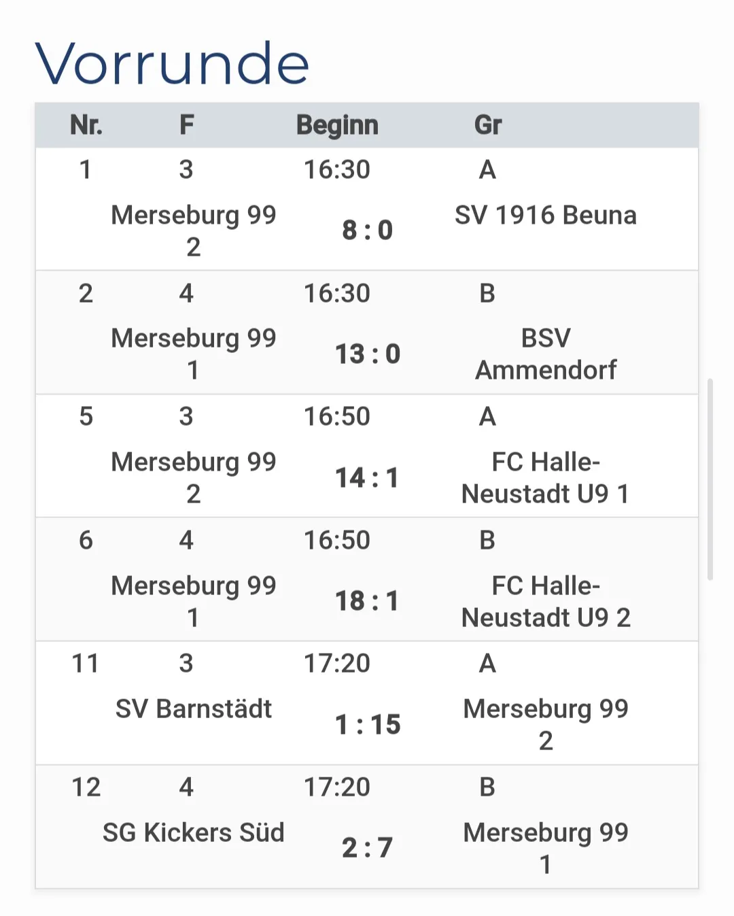Click the Gr column header
Screen dimensions: 734x916
pos(487,125)
